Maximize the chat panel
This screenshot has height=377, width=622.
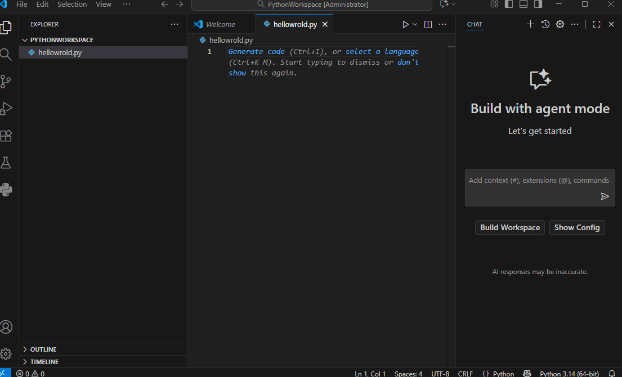(597, 24)
